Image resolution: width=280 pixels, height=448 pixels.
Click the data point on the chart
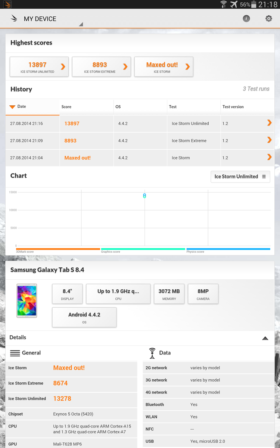pos(144,196)
